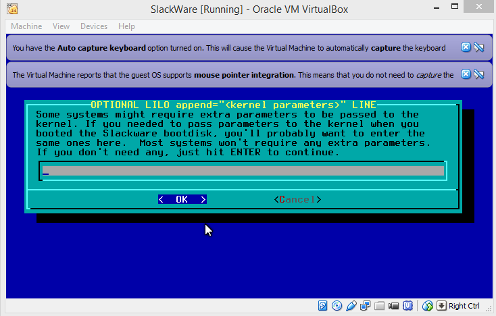Open USB devices status icon
This screenshot has width=496, height=316.
coord(351,306)
